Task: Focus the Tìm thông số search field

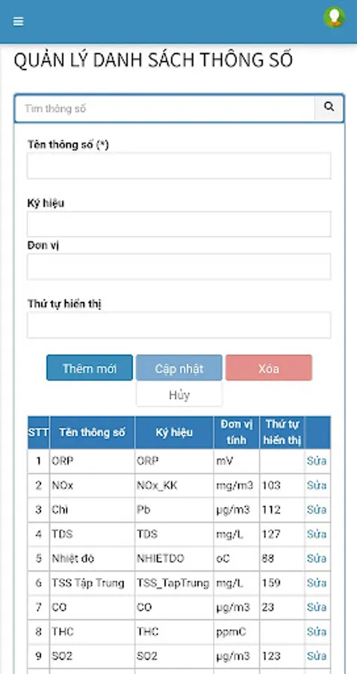Action: [x=165, y=109]
